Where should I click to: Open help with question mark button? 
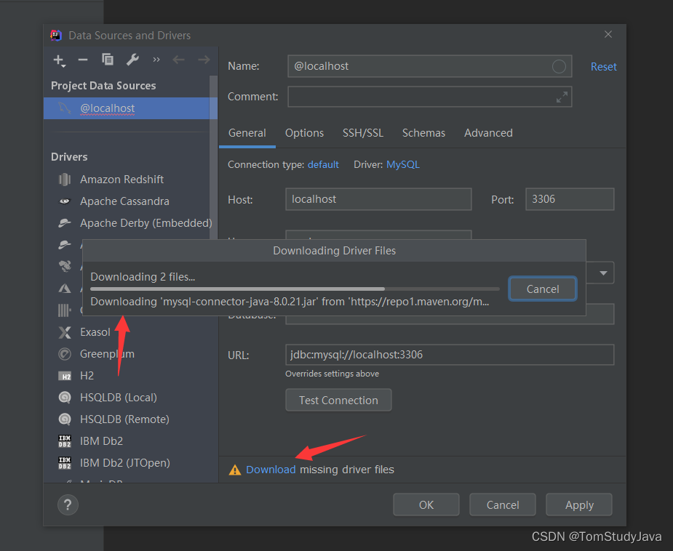[x=68, y=504]
